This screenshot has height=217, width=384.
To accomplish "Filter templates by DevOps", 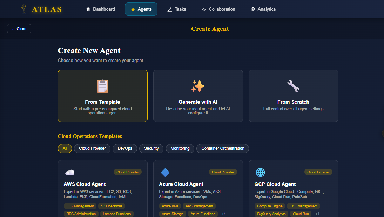I will point(124,148).
